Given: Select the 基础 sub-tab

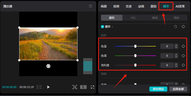Looking at the screenshot, I should 112,18.
